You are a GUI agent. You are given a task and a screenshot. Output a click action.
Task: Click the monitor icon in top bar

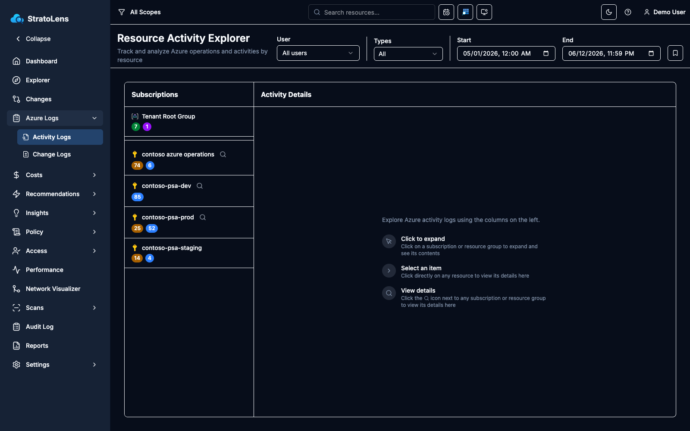(x=484, y=12)
